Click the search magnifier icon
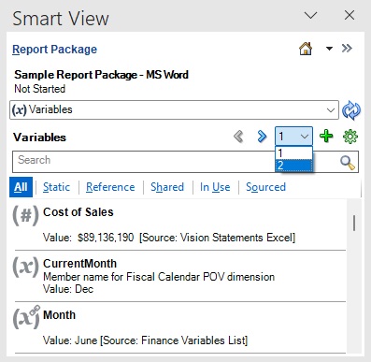 [347, 162]
